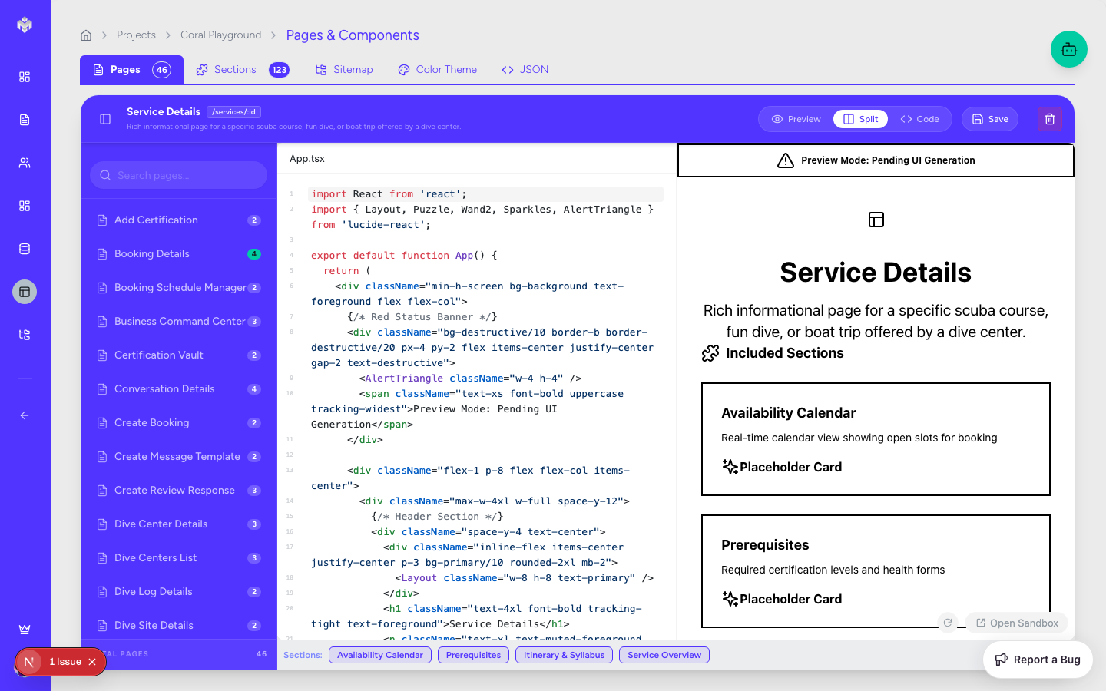Select the Availability Calendar section chip

(379, 655)
